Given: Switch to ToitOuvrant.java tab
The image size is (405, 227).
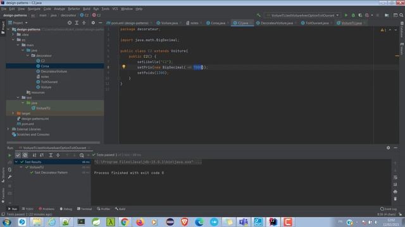Looking at the screenshot, I should coord(317,23).
